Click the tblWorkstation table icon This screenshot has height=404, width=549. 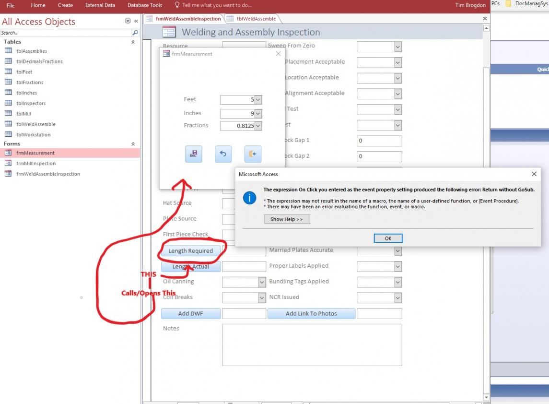click(x=9, y=134)
